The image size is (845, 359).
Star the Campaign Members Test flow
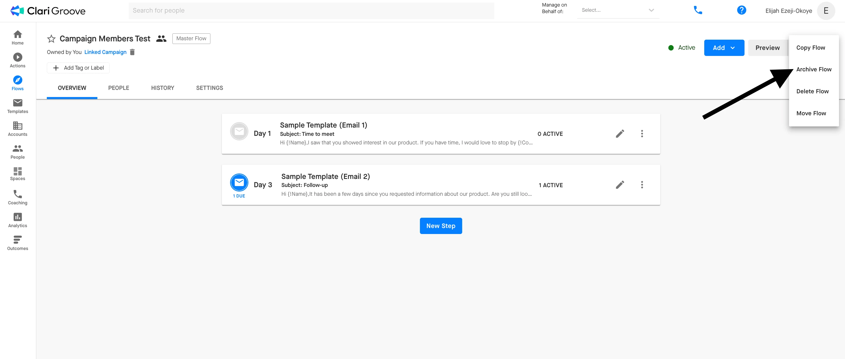tap(51, 39)
